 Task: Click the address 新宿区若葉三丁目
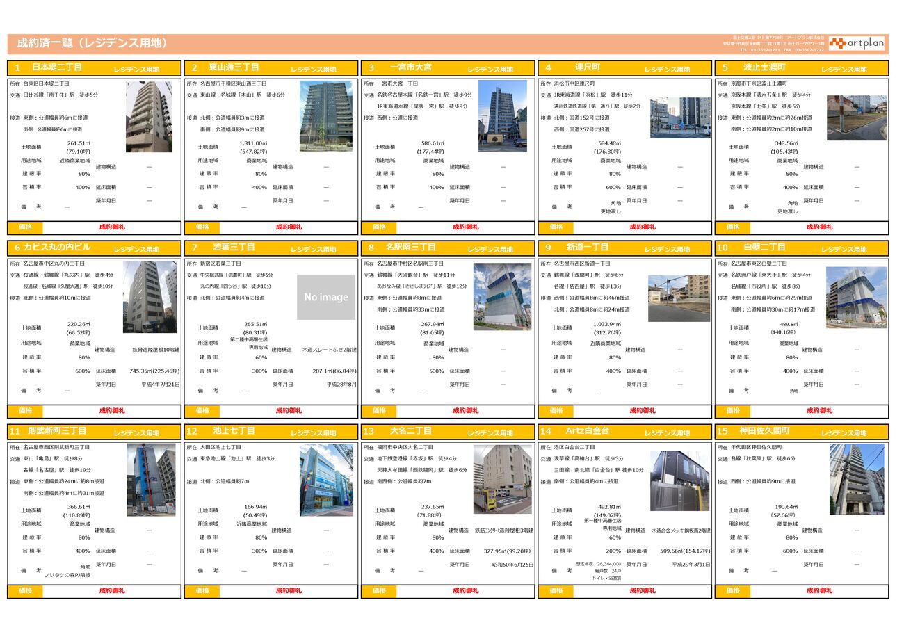(221, 264)
